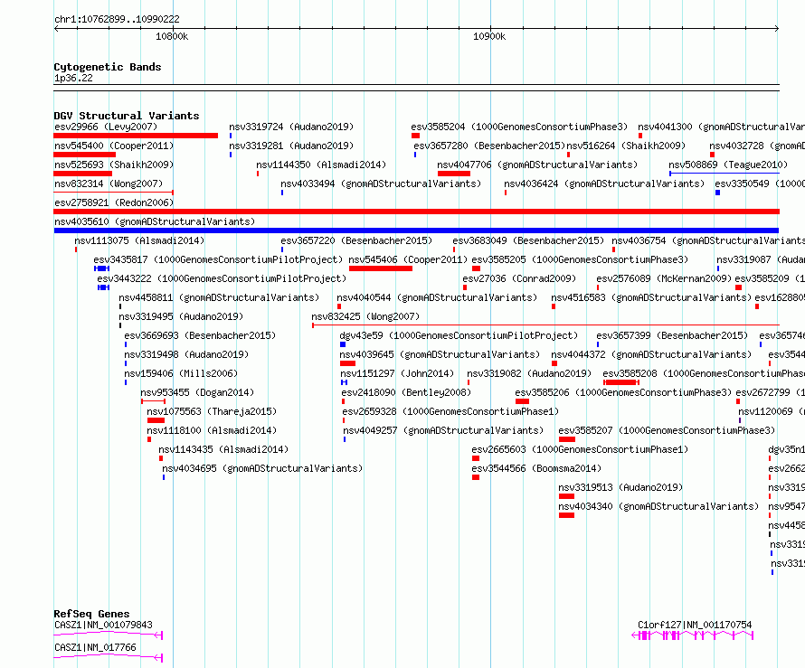Screen dimensions: 805x668
Task: Open C1orf127|NM_001170754 gene label
Action: 695,625
